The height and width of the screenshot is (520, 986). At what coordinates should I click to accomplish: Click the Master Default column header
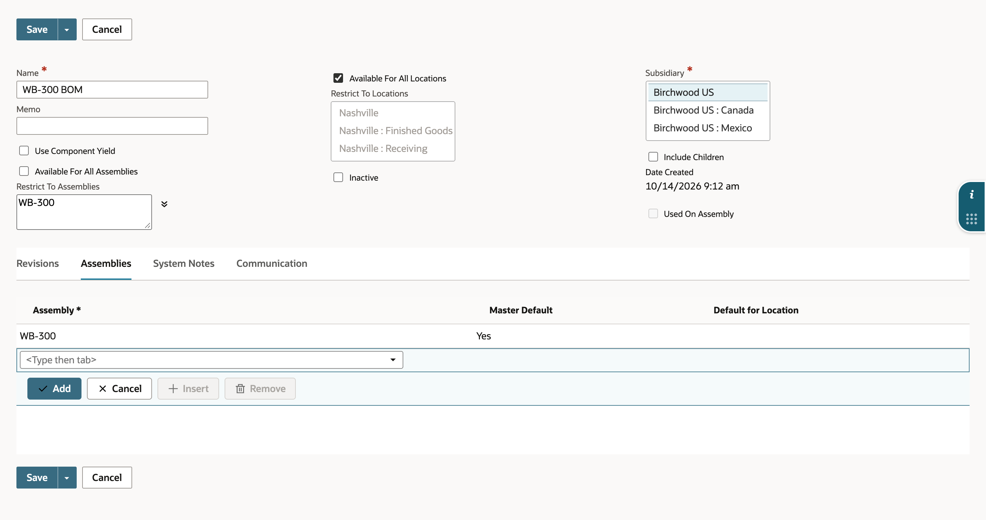point(520,310)
